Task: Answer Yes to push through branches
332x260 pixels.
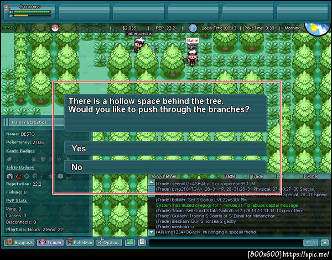Action: click(x=165, y=149)
